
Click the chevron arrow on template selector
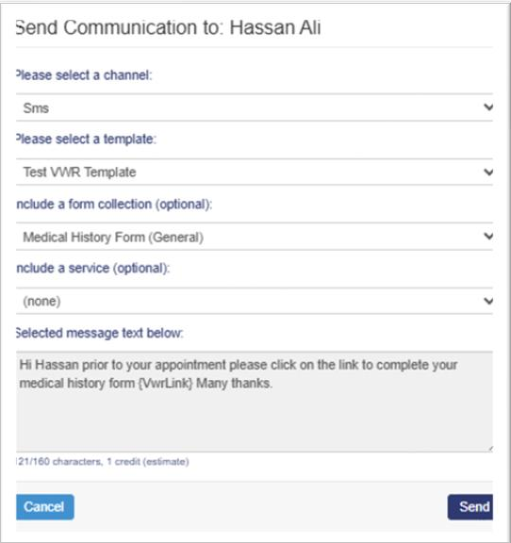pyautogui.click(x=488, y=172)
